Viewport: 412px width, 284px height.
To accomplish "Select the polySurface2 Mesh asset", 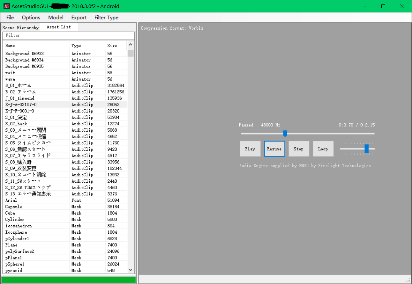I will 65,251.
